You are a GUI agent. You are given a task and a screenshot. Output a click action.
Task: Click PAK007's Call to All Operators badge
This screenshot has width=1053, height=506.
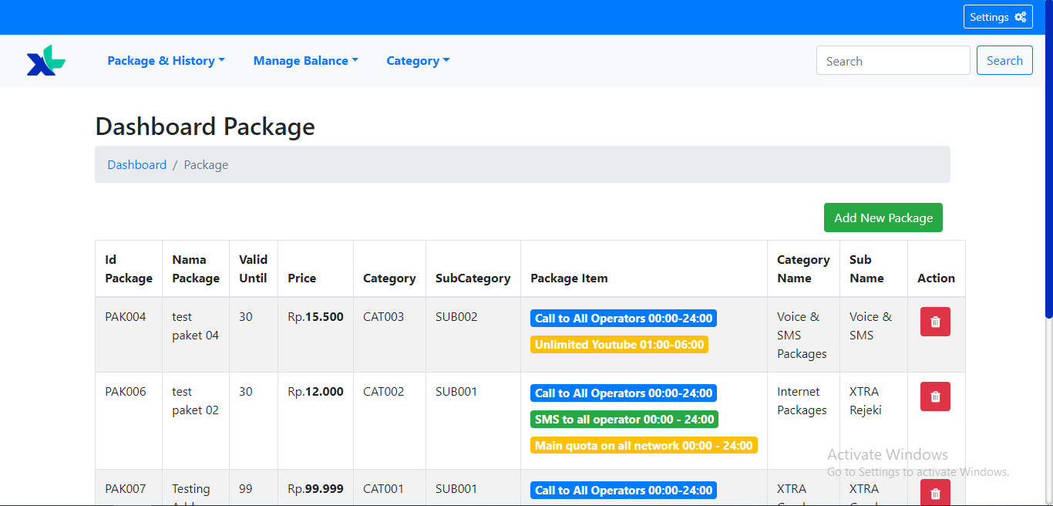click(624, 491)
